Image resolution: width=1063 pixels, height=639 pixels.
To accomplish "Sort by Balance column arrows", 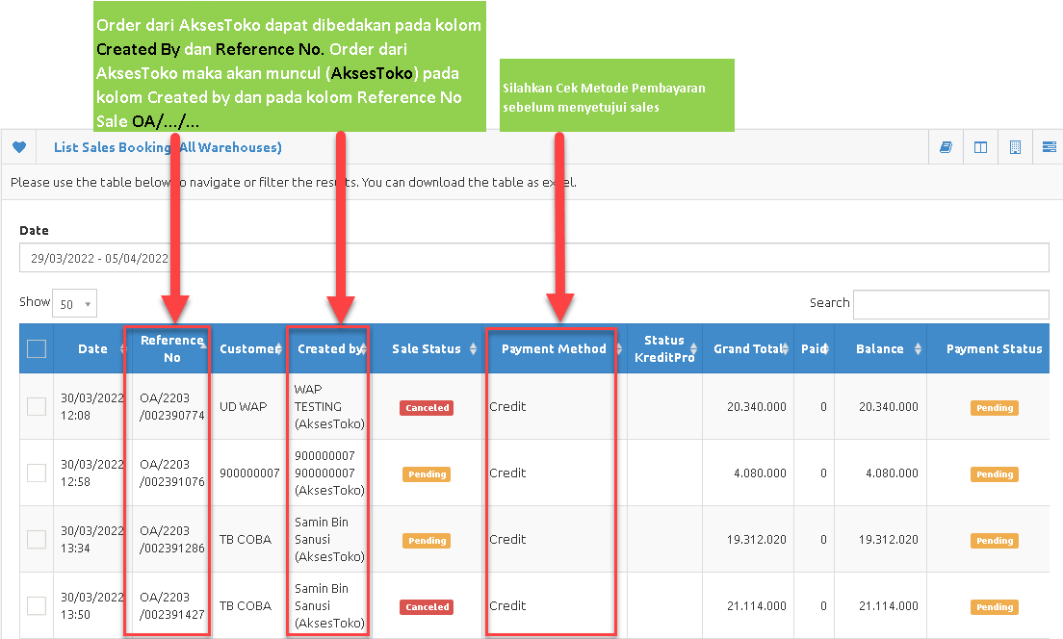I will tap(918, 348).
